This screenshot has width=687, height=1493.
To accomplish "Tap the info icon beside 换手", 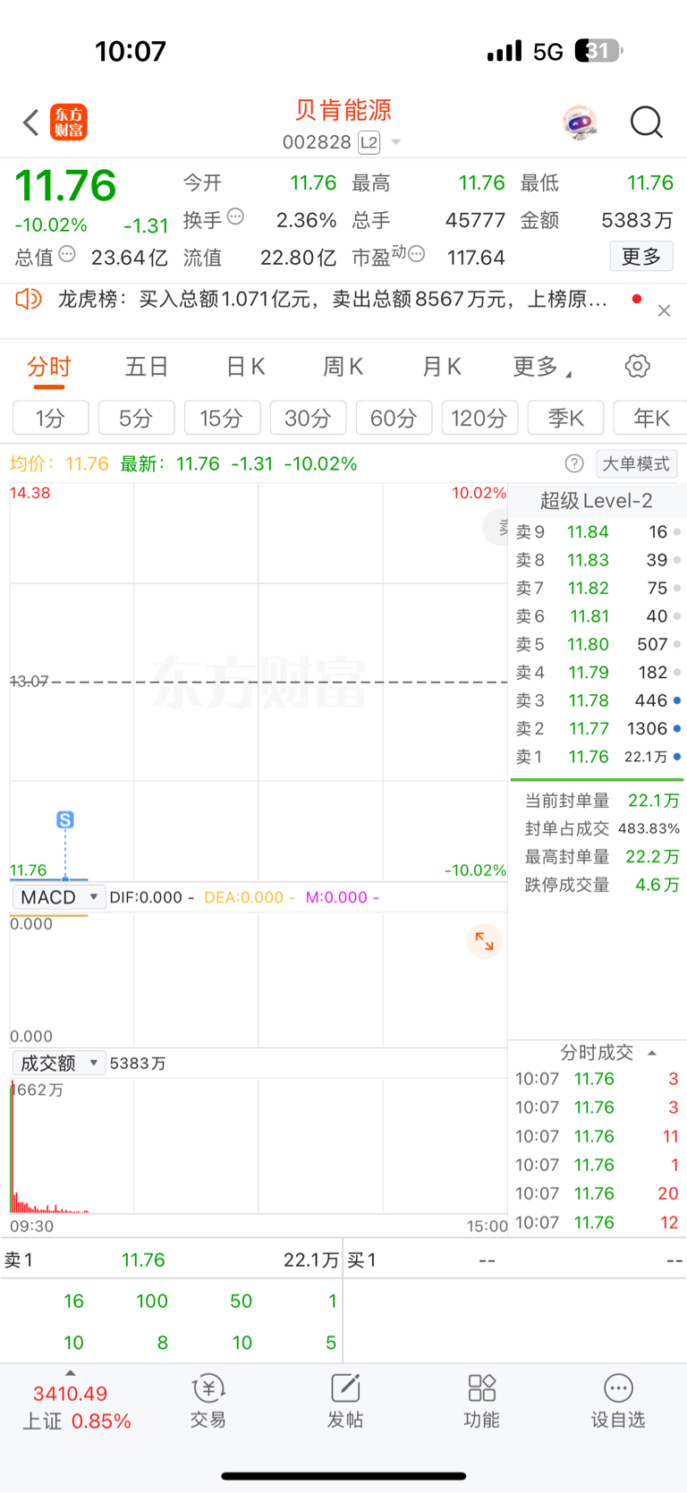I will (x=235, y=216).
